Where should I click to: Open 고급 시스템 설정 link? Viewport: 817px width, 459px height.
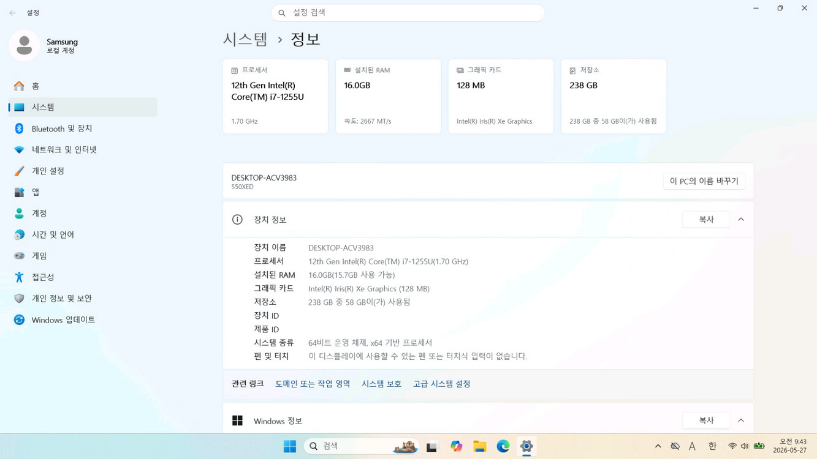click(442, 384)
